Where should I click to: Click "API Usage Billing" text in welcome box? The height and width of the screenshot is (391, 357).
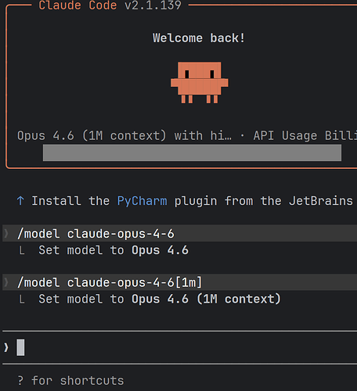point(305,136)
